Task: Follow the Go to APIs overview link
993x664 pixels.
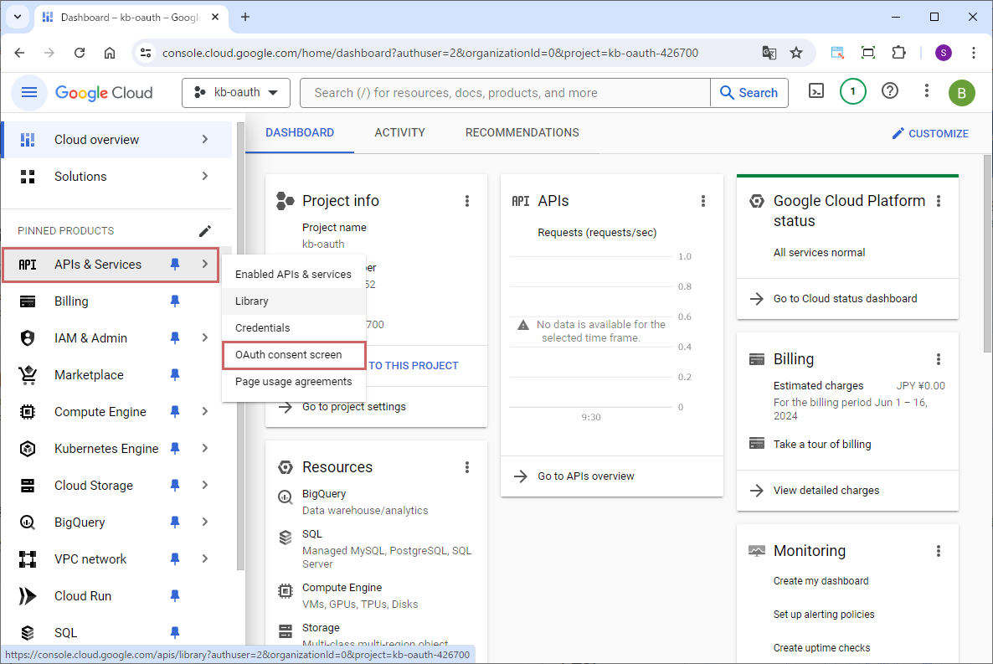Action: (x=585, y=476)
